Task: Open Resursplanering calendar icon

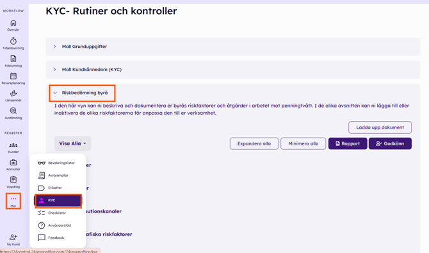Action: (13, 76)
